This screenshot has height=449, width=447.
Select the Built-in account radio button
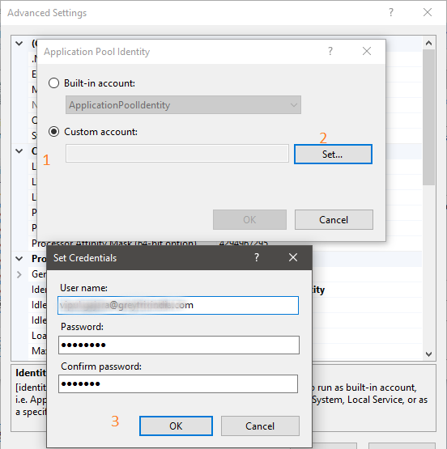54,83
